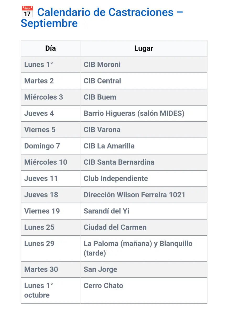The height and width of the screenshot is (309, 228).
Task: Click Barrio Higueras (salón MIDES) cell
Action: (134, 113)
